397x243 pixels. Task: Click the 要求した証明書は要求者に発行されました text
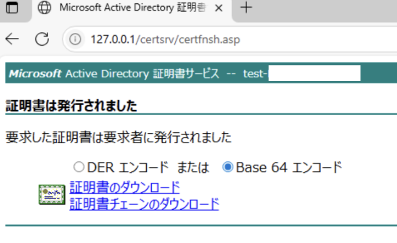coord(119,137)
